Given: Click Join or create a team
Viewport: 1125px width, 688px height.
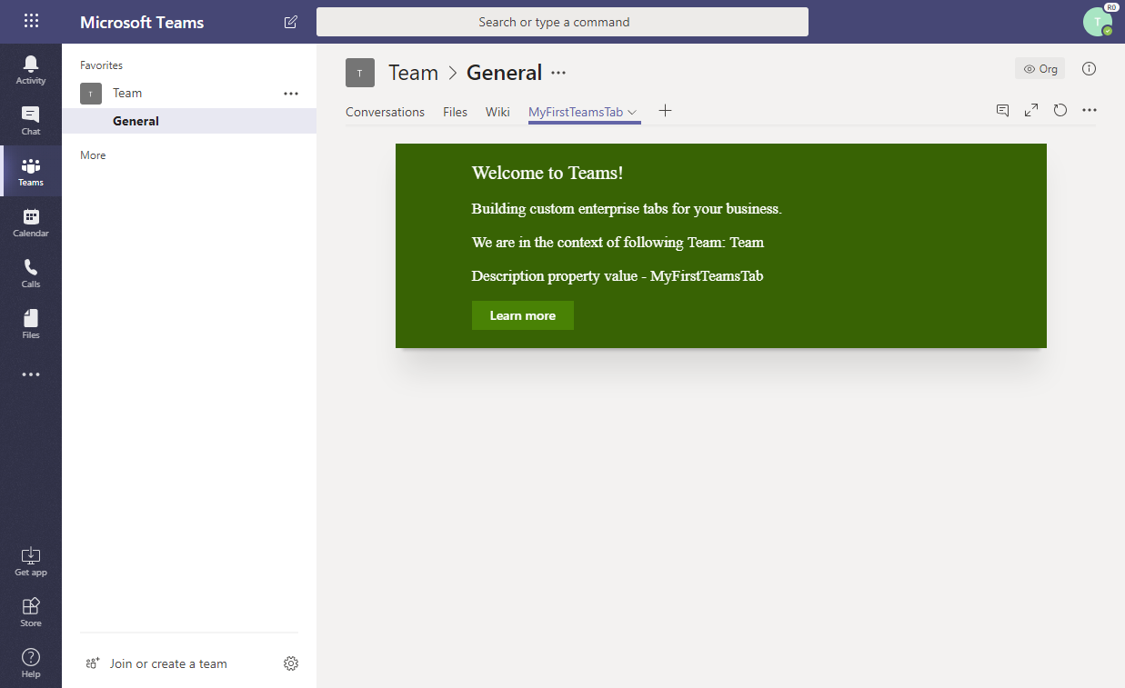Looking at the screenshot, I should tap(156, 663).
